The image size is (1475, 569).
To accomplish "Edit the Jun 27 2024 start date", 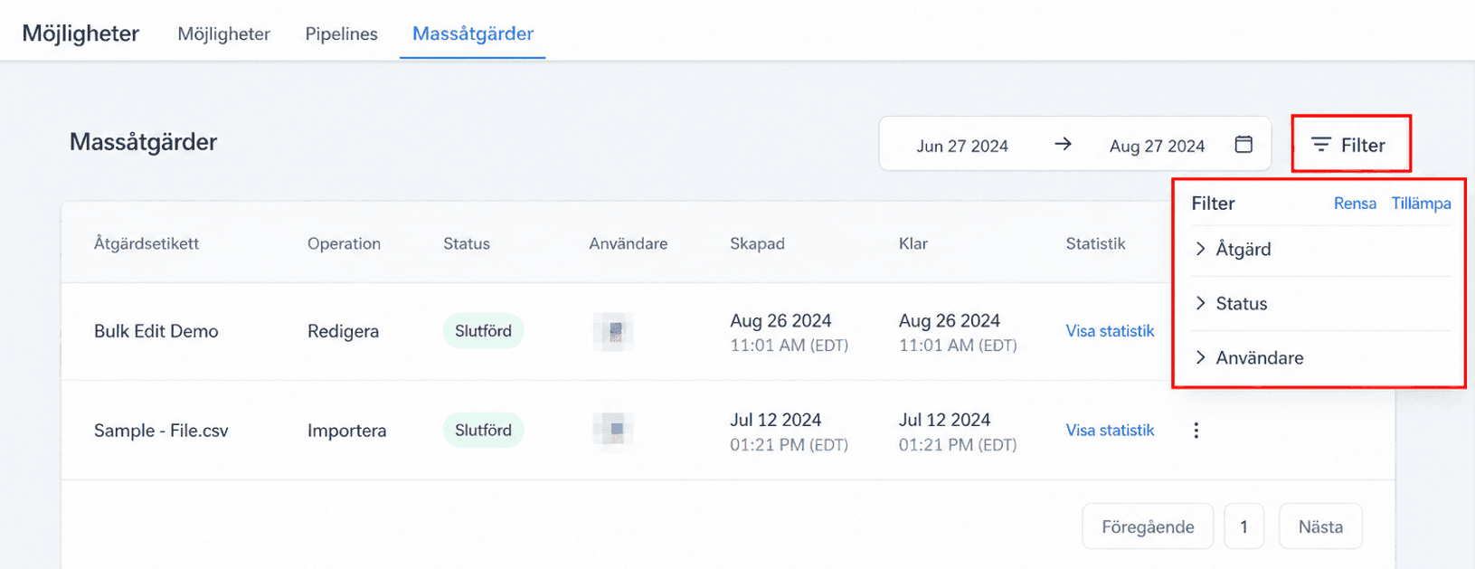I will [x=962, y=146].
